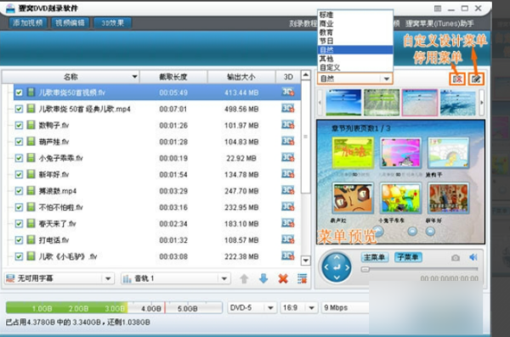Open the 无可用字幕 subtitle dropdown
510x337 pixels.
(108, 278)
